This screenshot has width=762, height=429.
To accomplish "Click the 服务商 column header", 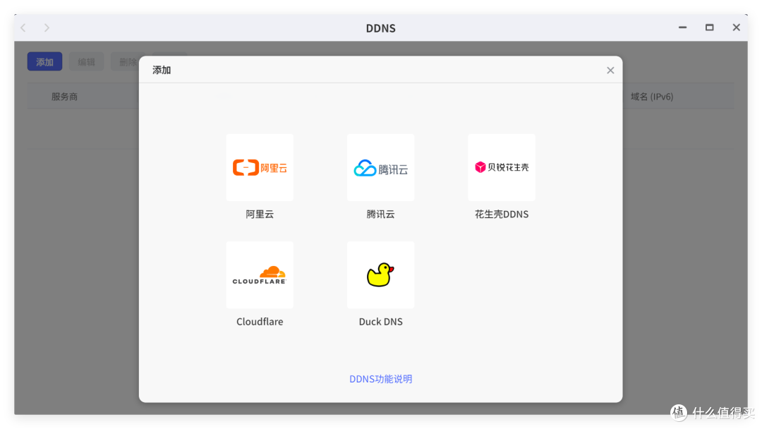I will [65, 97].
